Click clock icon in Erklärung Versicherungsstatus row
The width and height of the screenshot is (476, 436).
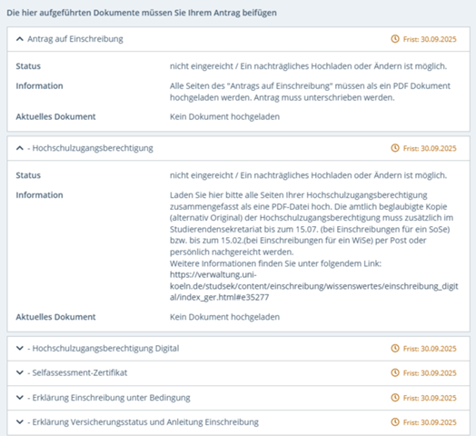click(395, 422)
